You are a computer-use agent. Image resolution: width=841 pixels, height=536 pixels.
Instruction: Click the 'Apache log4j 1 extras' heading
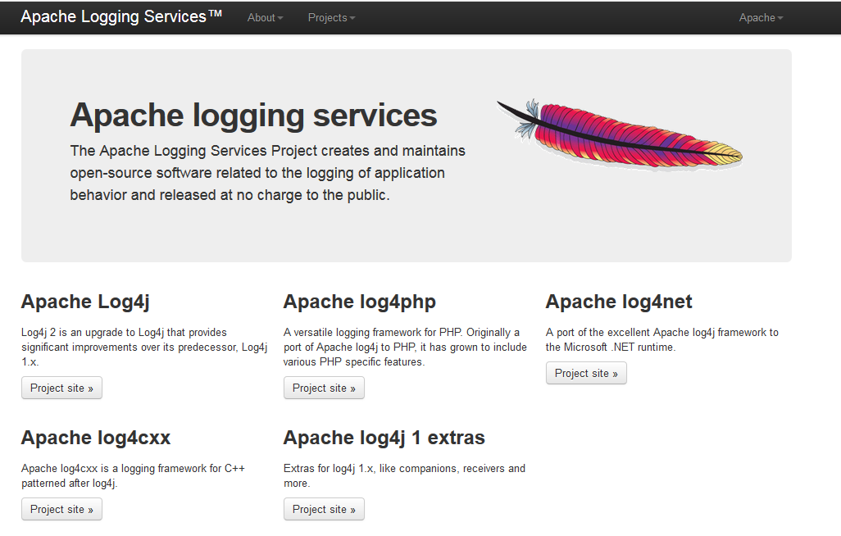pos(384,438)
